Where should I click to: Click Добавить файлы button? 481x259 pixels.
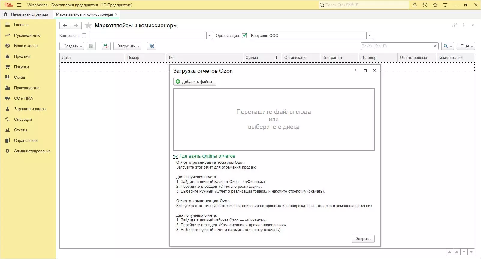click(195, 81)
